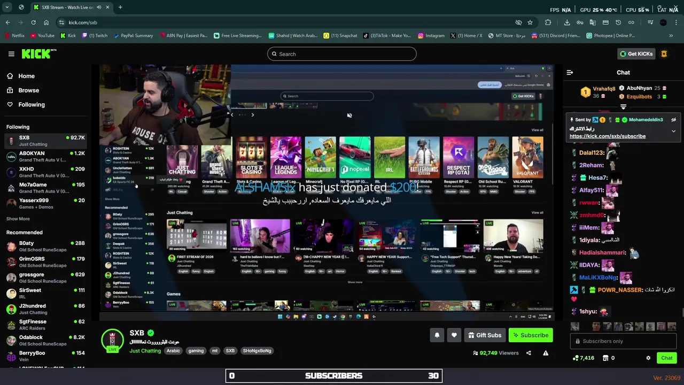This screenshot has width=684, height=385.
Task: Click the KICK logo
Action: coord(38,54)
